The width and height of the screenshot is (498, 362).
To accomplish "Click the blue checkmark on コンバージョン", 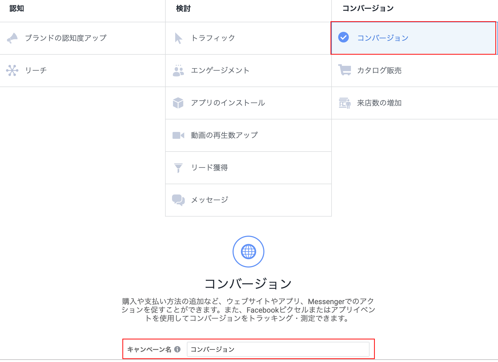I will click(x=344, y=37).
